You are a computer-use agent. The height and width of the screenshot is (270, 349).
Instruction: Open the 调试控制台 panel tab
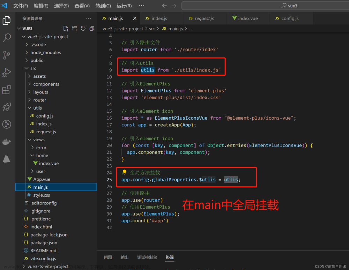(x=147, y=257)
